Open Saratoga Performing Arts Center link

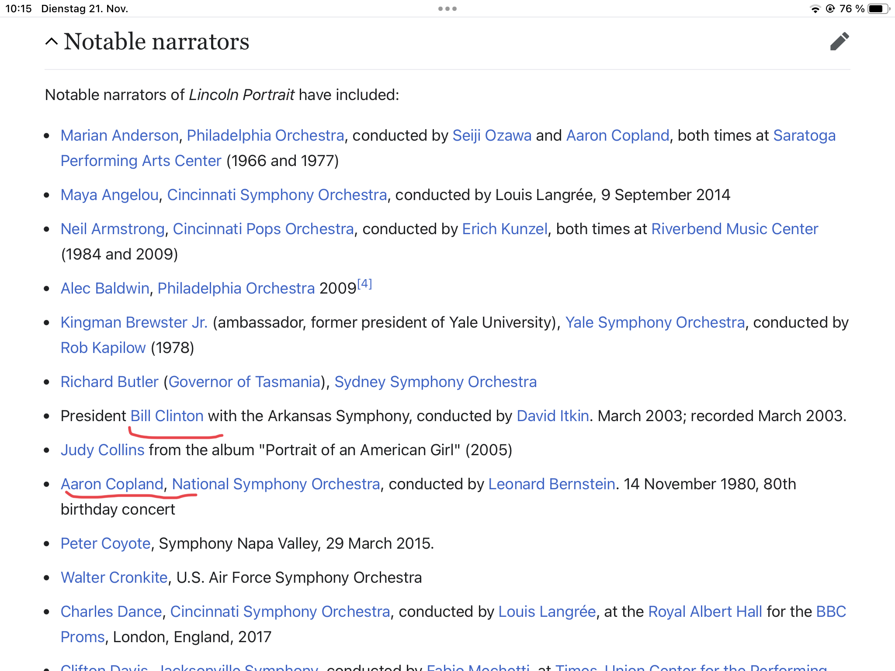[x=804, y=135]
